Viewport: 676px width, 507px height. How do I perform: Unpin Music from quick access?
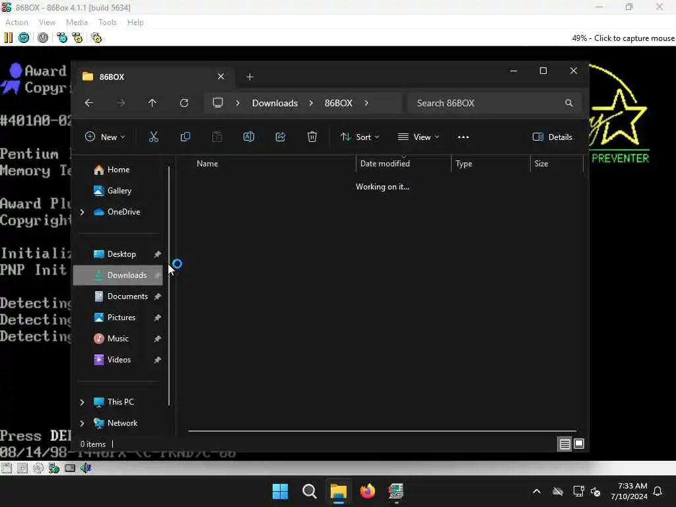click(157, 339)
